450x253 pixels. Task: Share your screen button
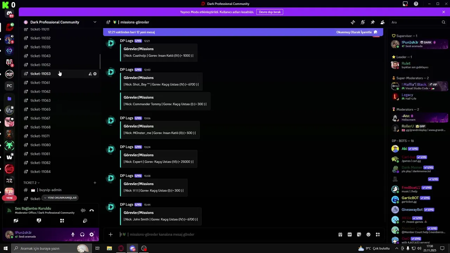click(x=39, y=221)
